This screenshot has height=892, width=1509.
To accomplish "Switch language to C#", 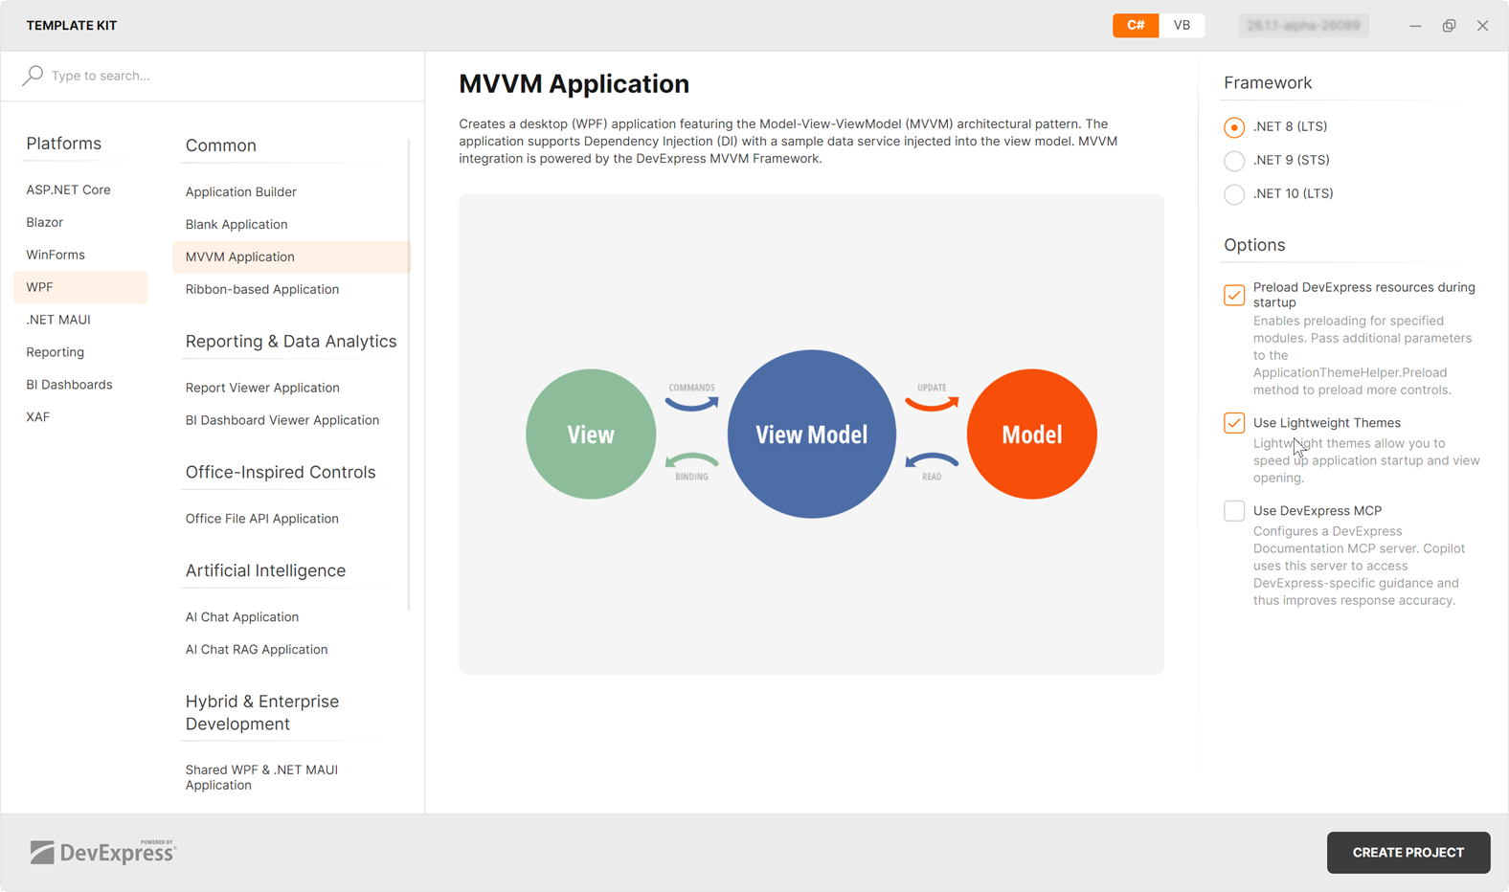I will 1136,25.
